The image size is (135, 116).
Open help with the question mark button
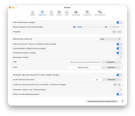click(123, 101)
